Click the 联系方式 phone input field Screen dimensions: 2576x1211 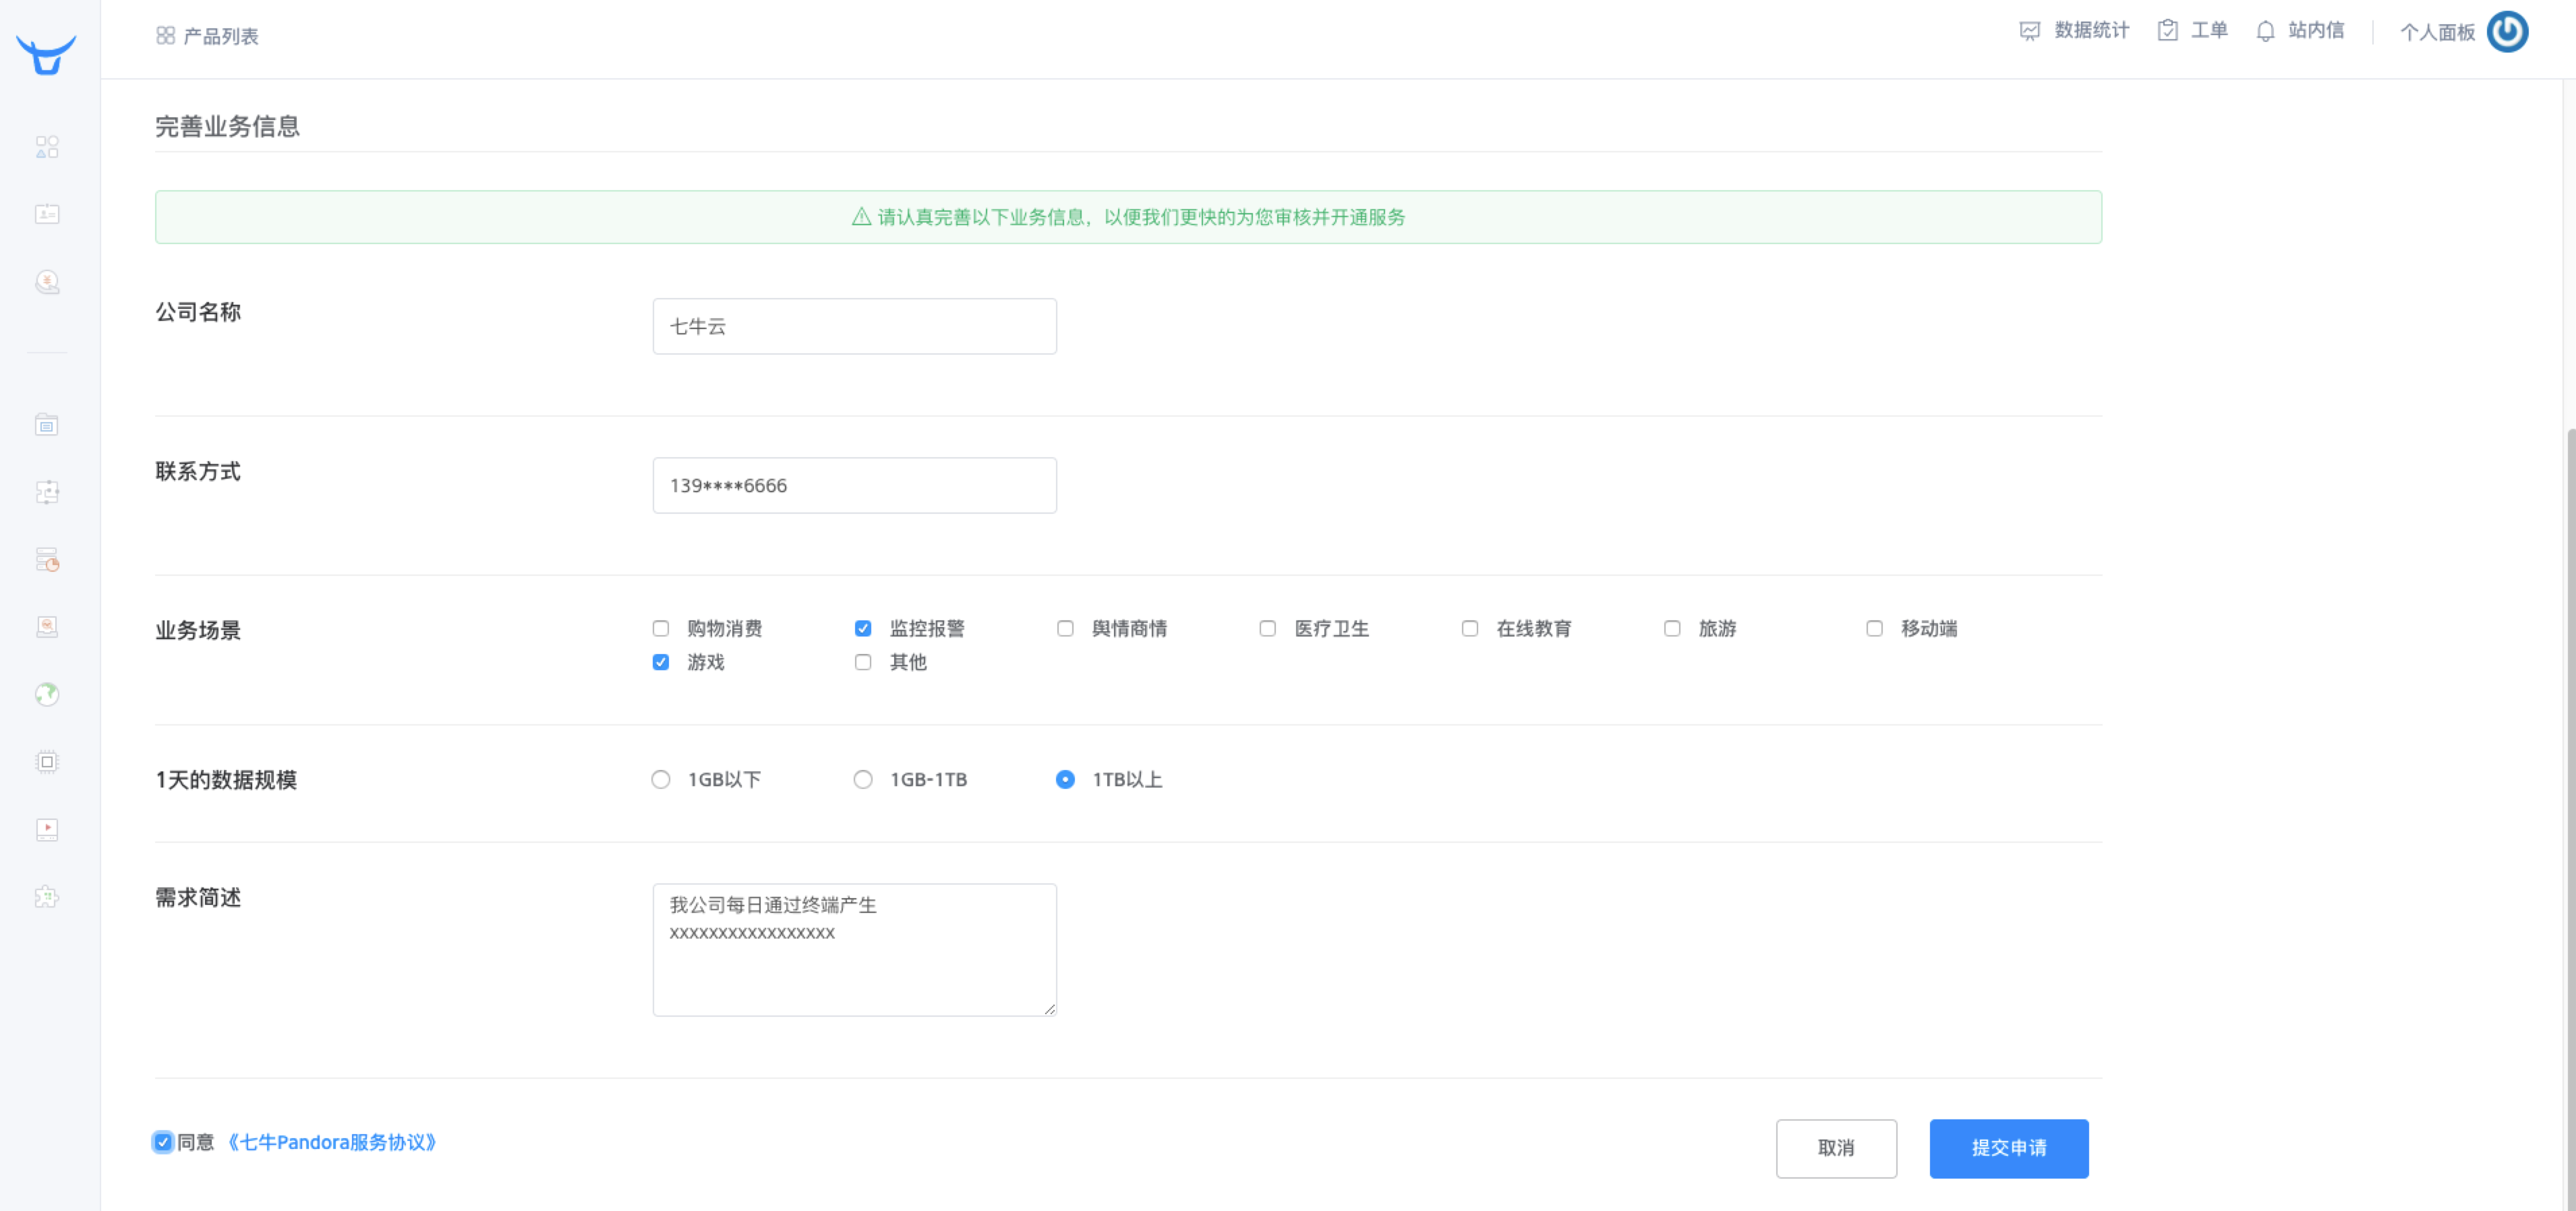click(854, 485)
